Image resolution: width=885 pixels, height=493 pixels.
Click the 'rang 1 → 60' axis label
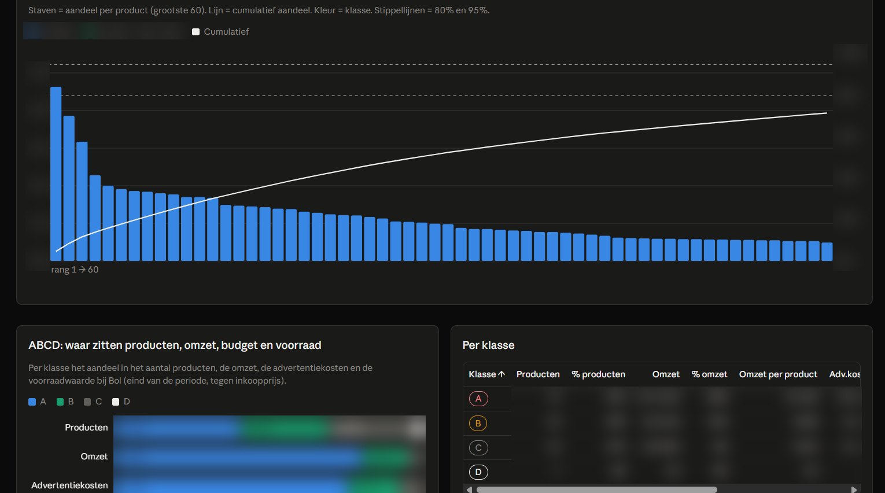(x=75, y=270)
